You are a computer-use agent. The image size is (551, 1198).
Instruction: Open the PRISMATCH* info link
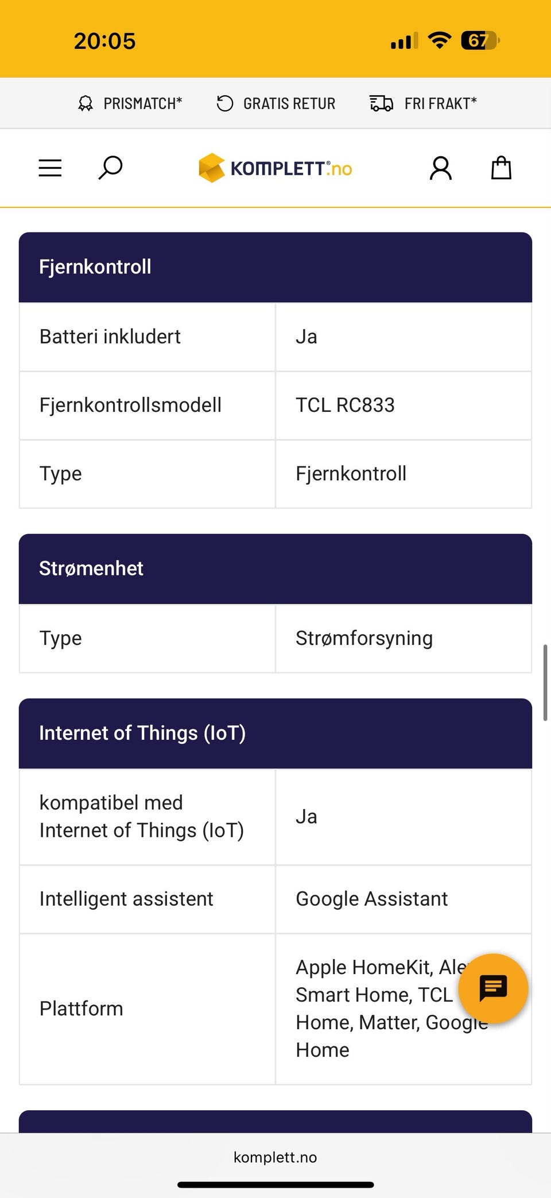pos(142,103)
